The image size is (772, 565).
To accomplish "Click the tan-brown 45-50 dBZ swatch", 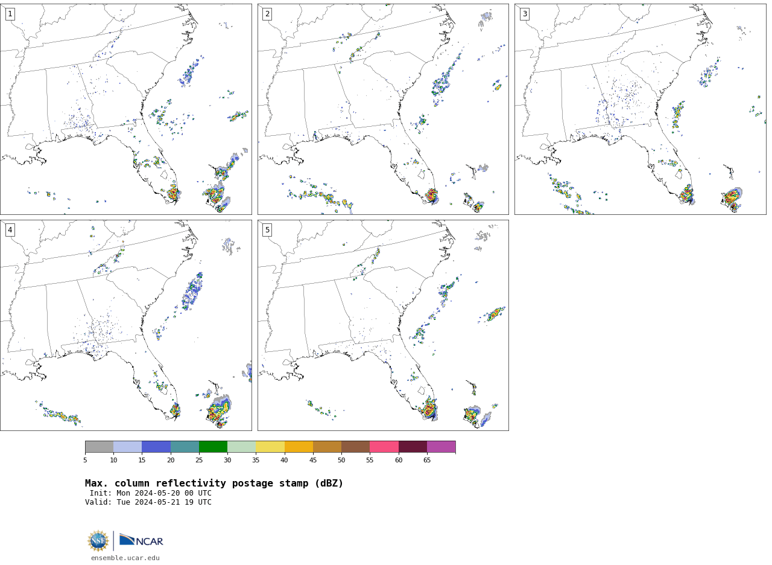I will [327, 447].
